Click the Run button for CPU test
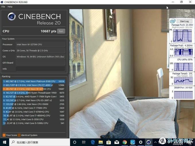Viewport: 195px width, 146px height. coord(61,31)
